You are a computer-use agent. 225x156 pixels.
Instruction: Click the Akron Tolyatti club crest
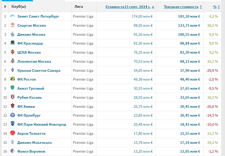click(12, 133)
